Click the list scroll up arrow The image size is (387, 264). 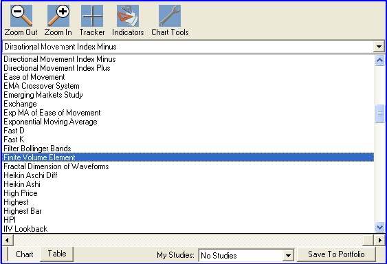click(x=379, y=60)
